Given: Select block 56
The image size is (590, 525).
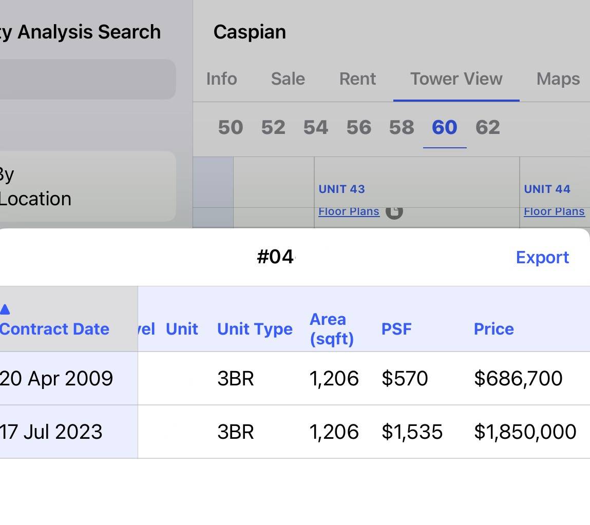Looking at the screenshot, I should pyautogui.click(x=358, y=127).
